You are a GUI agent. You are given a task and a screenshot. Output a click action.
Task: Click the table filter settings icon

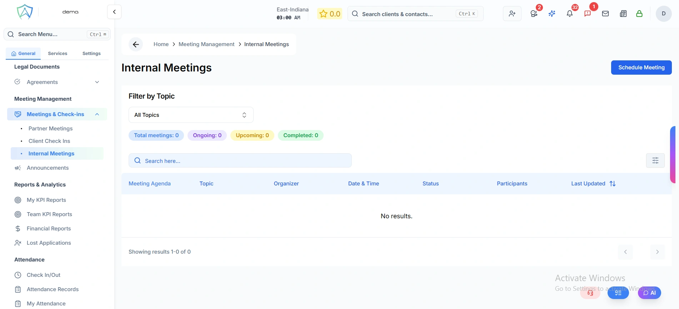coord(655,160)
